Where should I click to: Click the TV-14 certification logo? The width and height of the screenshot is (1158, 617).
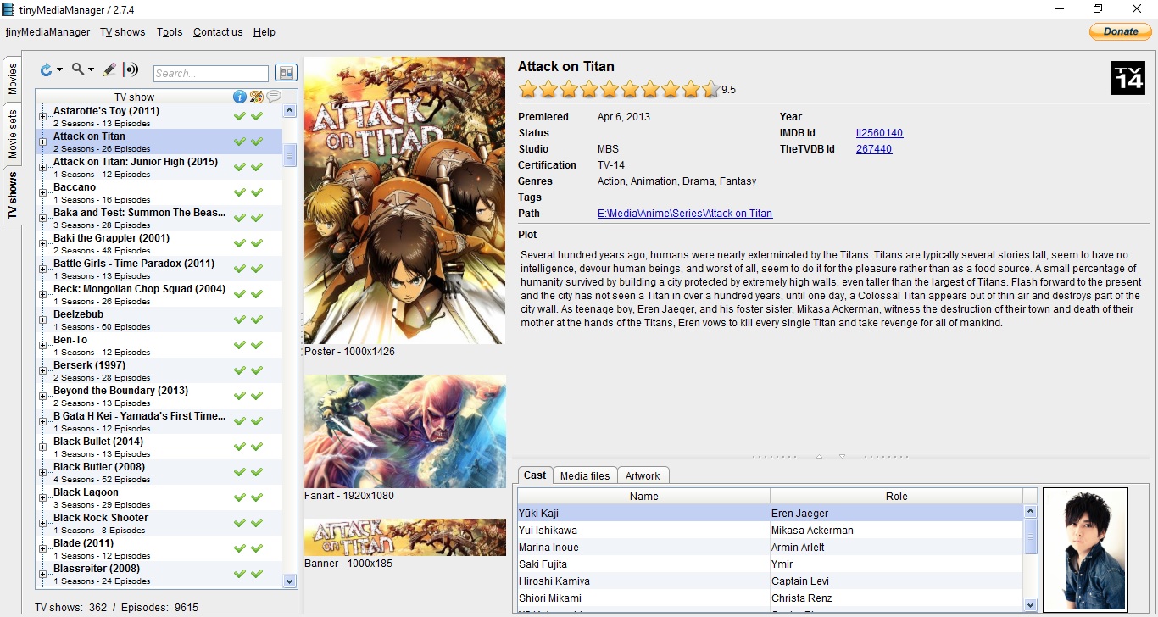pyautogui.click(x=1127, y=78)
